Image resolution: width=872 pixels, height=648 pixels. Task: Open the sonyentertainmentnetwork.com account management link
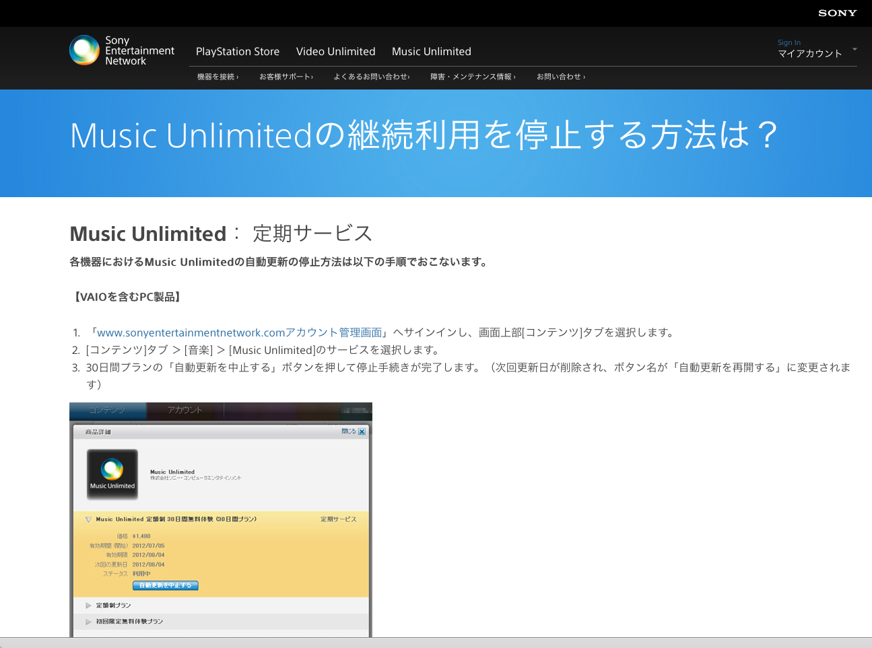(240, 332)
